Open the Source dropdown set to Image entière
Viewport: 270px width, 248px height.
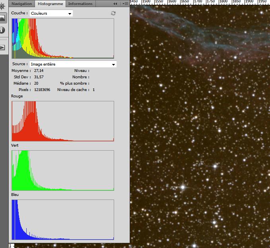(x=73, y=64)
